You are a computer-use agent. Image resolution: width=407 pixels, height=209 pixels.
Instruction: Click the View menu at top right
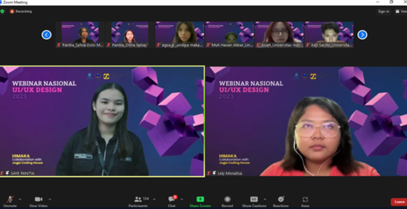click(x=401, y=11)
